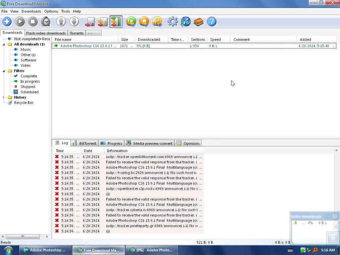This screenshot has height=255, width=340.
Task: Select Software category in tree
Action: (x=28, y=60)
